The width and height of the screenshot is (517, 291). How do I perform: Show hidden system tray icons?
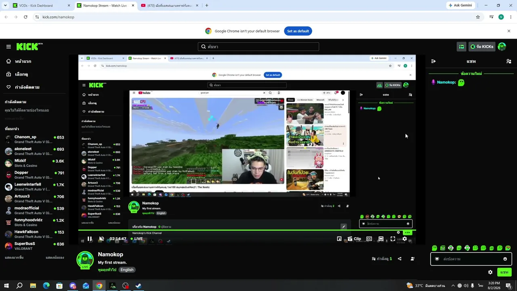click(x=453, y=286)
